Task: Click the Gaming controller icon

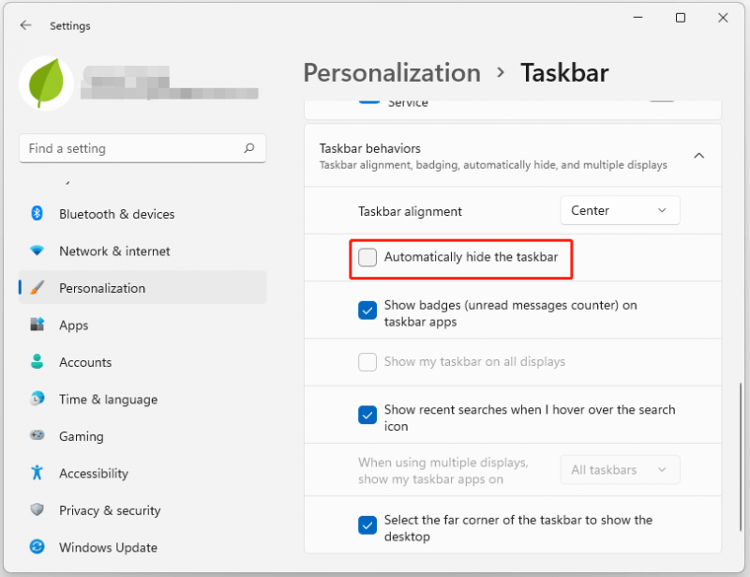Action: (x=37, y=435)
